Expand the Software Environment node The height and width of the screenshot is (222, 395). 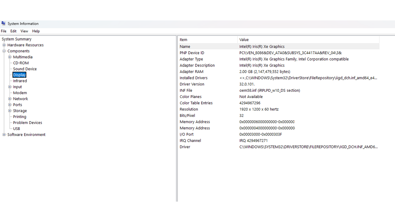(4, 135)
